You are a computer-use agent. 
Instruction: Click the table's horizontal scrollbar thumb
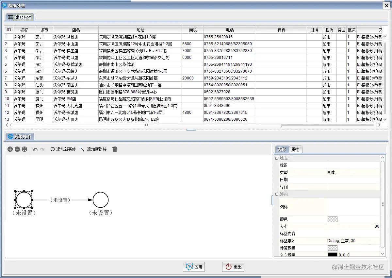point(146,125)
